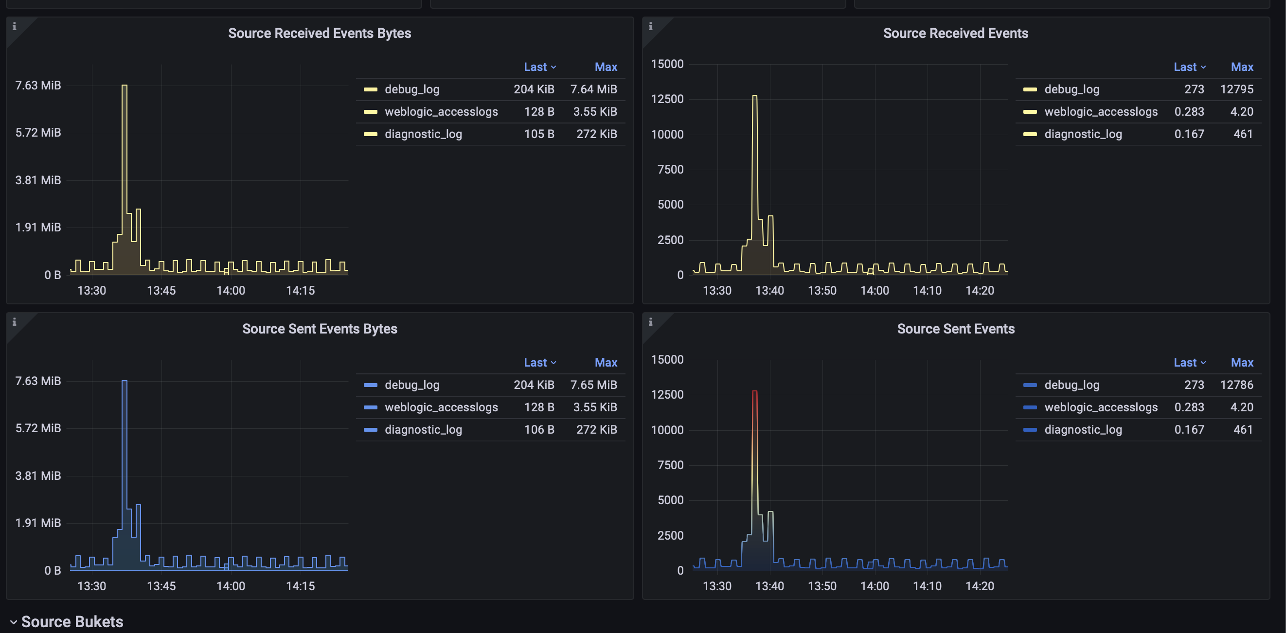The height and width of the screenshot is (633, 1286).
Task: Open color picker for diagnostic_log in Source Received Events
Action: (1029, 134)
